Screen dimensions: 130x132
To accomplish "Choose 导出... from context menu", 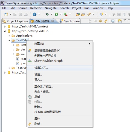I will [x=60, y=75].
